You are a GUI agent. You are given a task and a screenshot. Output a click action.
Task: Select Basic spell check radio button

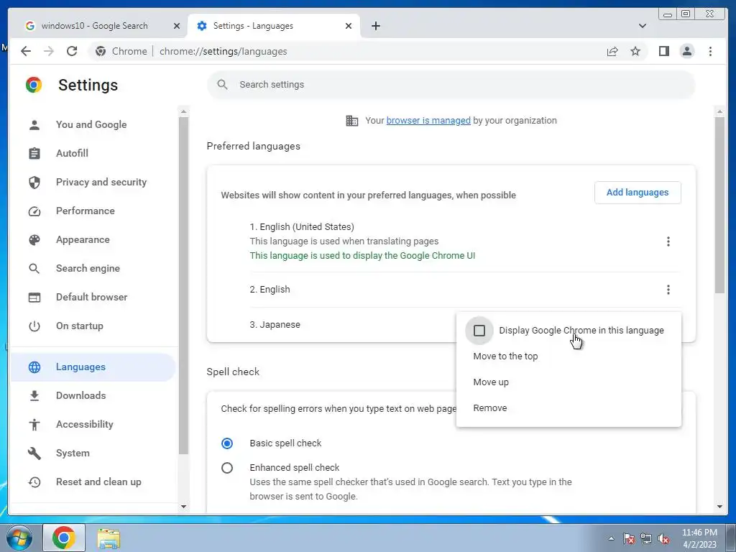point(227,443)
